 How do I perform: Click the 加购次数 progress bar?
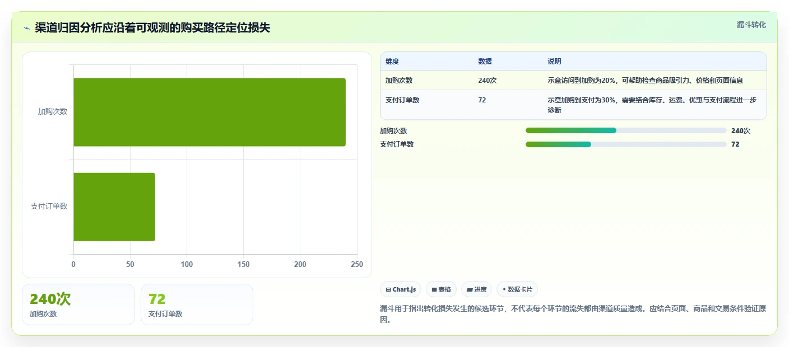626,130
